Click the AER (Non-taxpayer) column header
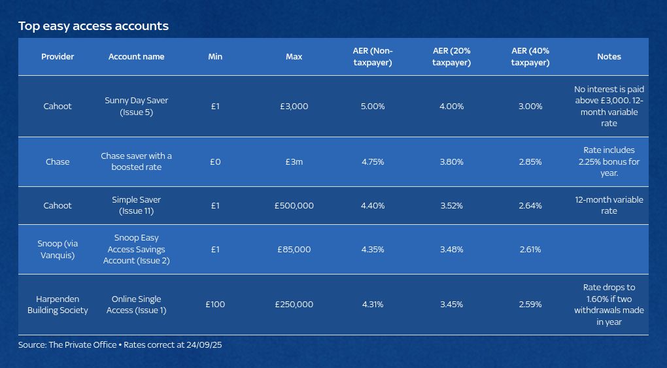667x368 pixels. coord(373,57)
